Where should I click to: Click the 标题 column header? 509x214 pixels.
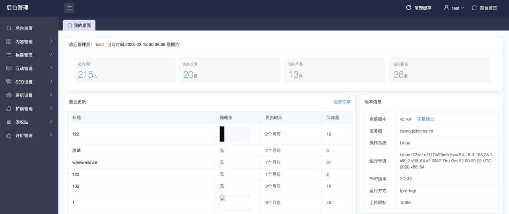coord(76,118)
